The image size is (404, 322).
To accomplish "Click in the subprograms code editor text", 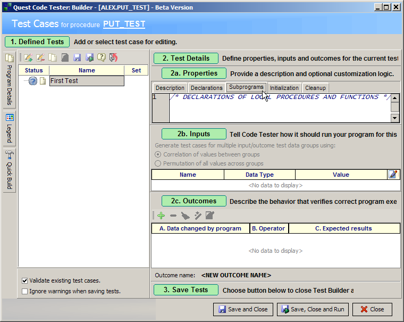I will pyautogui.click(x=280, y=108).
